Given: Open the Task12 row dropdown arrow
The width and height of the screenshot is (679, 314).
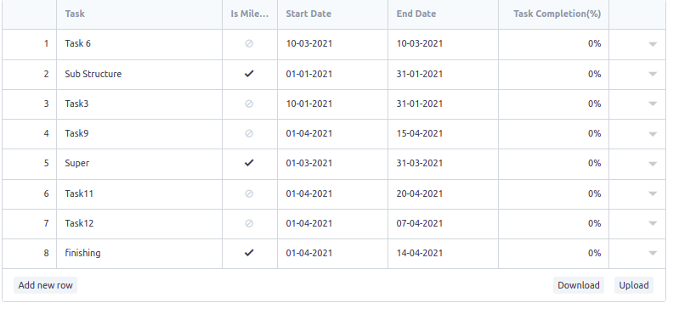Looking at the screenshot, I should point(653,223).
